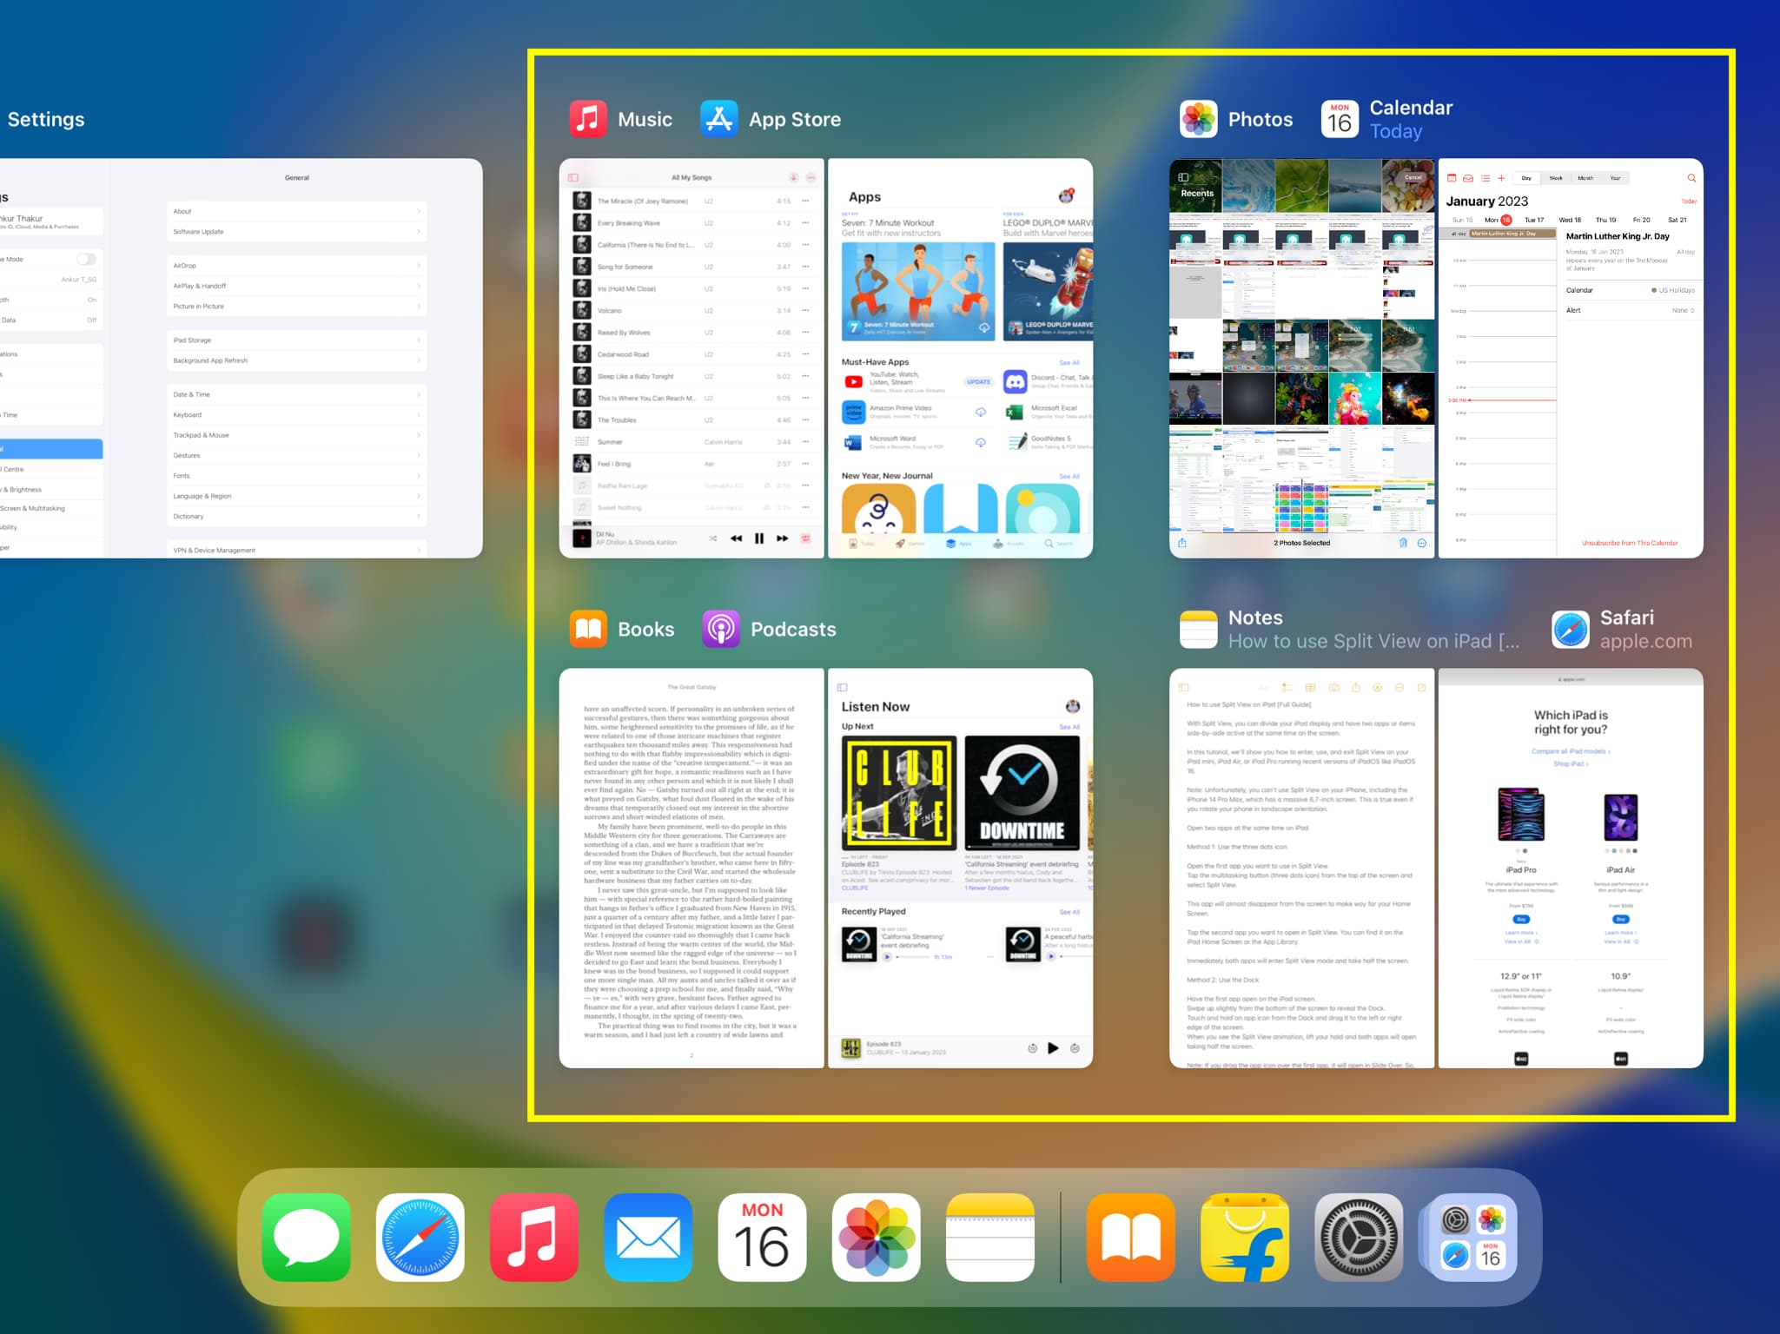Open Books app in the dock
The height and width of the screenshot is (1334, 1780).
tap(1131, 1237)
